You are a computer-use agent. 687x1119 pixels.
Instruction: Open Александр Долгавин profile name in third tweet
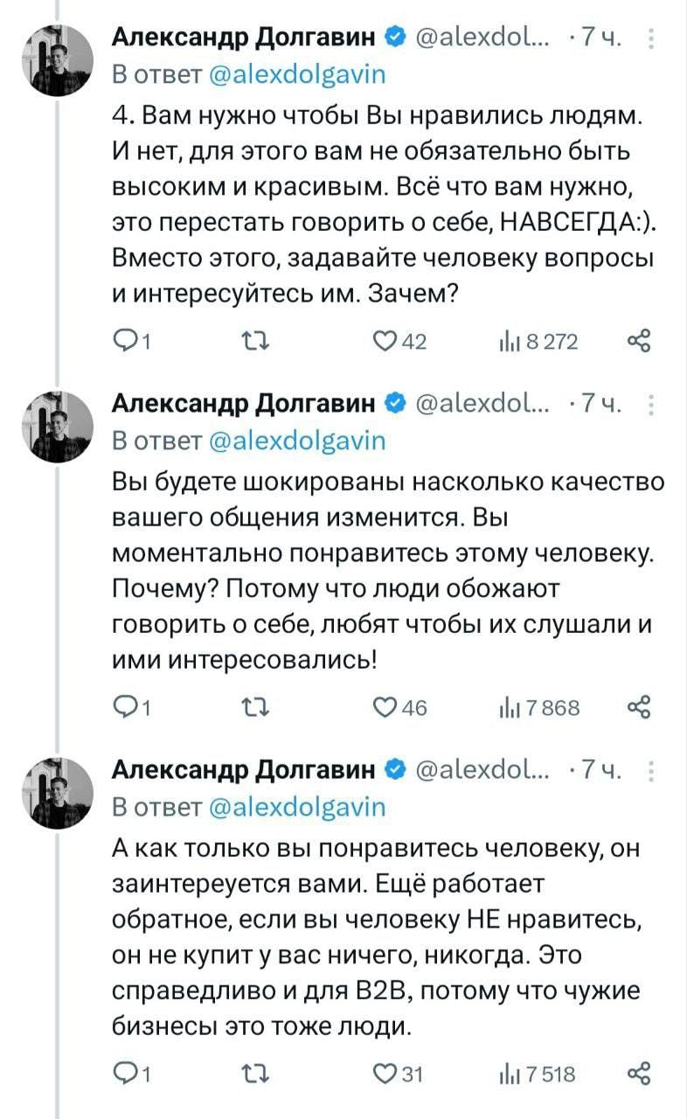(x=245, y=769)
